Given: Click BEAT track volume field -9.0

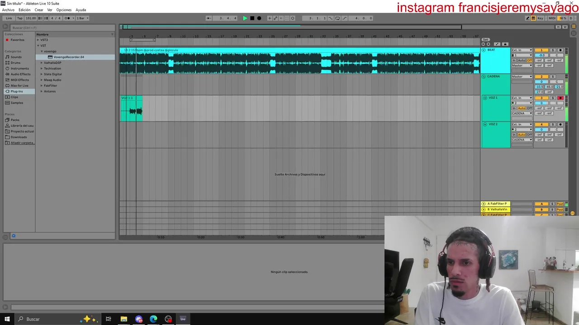Looking at the screenshot, I should [x=541, y=55].
